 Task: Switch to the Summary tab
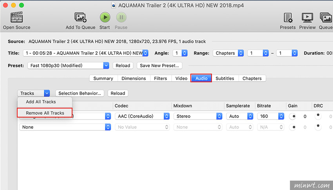(103, 78)
